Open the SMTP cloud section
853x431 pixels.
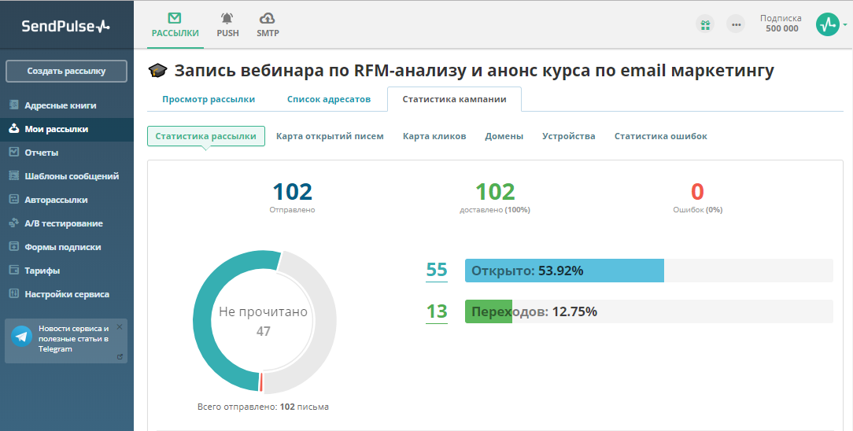click(268, 24)
